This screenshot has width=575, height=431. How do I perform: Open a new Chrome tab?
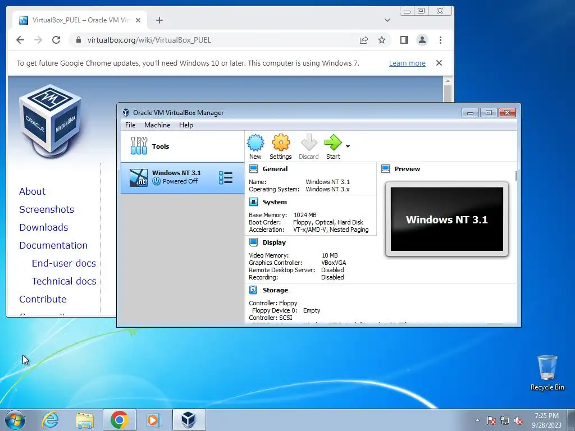(x=159, y=20)
